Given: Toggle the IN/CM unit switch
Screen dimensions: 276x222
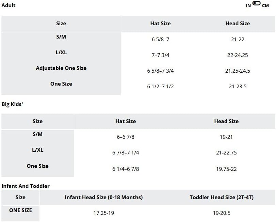Looking at the screenshot, I should tap(257, 3).
